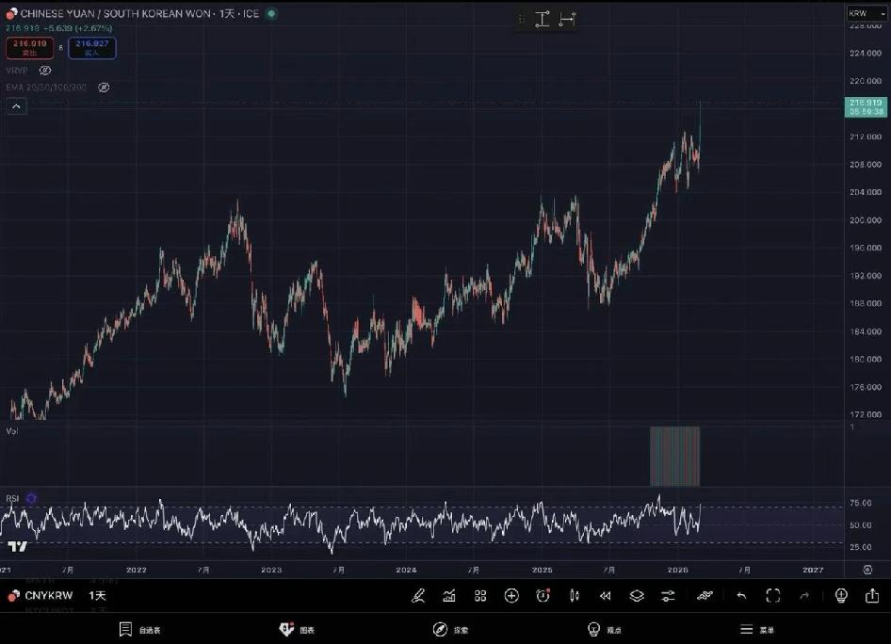This screenshot has width=891, height=644.
Task: Open the KRW currency dropdown
Action: (867, 13)
